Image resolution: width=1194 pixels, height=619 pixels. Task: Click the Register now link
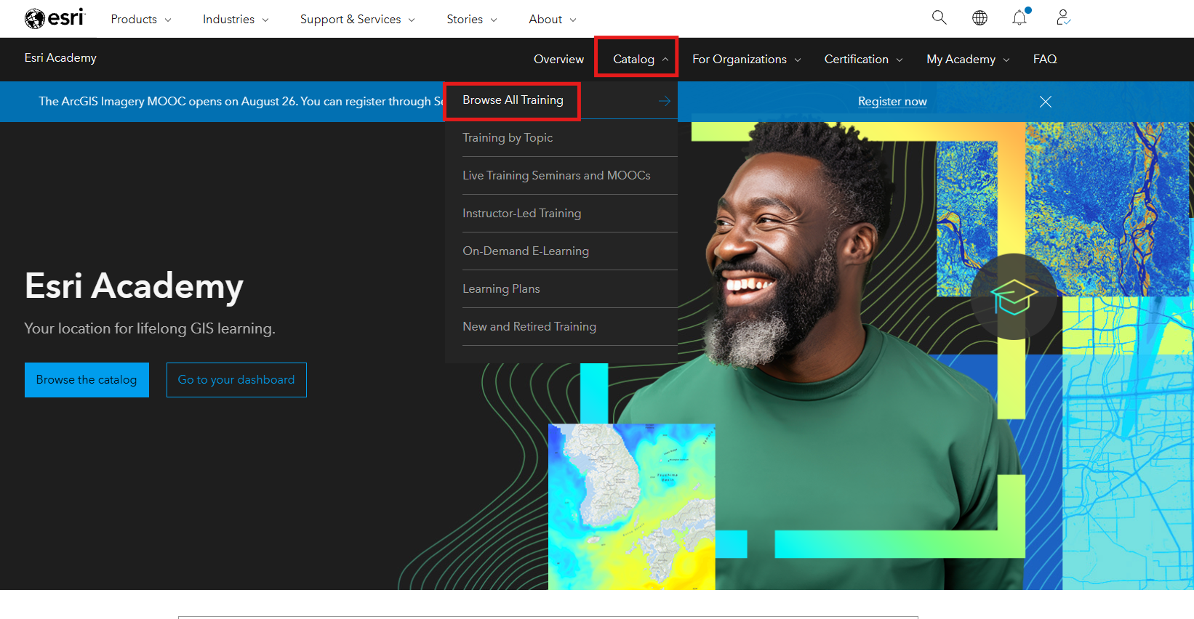pyautogui.click(x=892, y=102)
